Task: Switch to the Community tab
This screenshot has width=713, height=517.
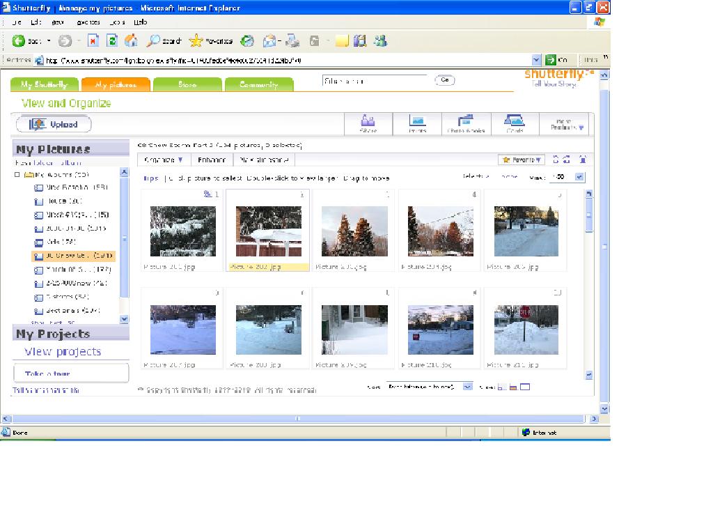Action: pos(258,85)
